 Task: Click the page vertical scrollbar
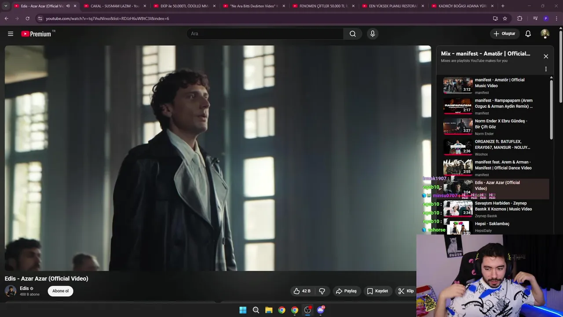click(560, 66)
